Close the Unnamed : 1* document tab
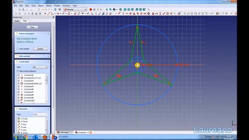Image resolution: width=249 pixels, height=140 pixels. 91,132
